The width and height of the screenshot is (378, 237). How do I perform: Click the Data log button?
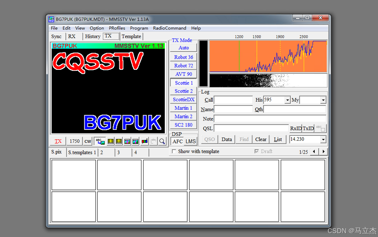(x=226, y=139)
